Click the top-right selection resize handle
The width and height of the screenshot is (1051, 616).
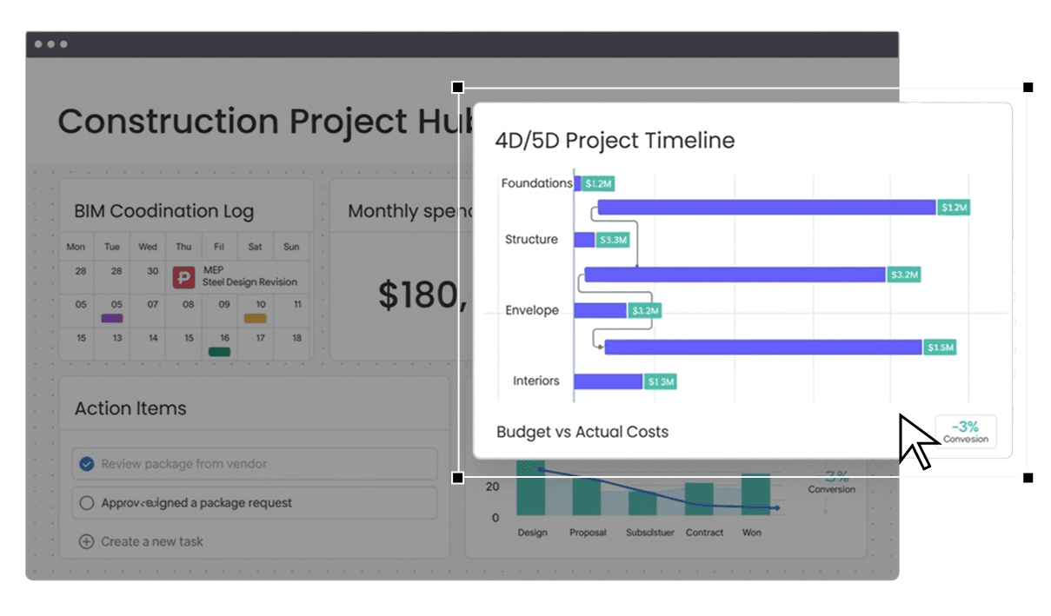1028,88
